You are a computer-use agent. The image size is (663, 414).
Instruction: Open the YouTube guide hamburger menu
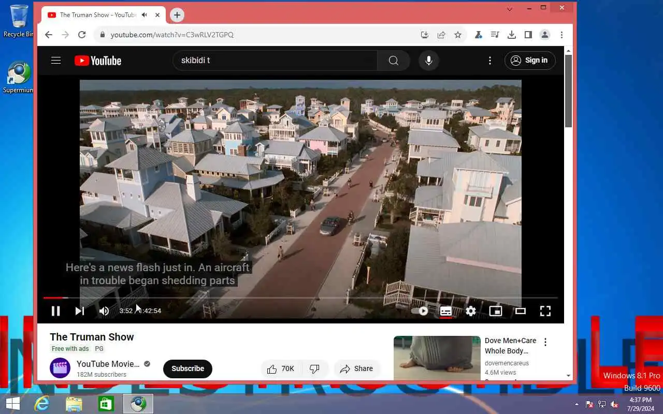click(x=56, y=61)
